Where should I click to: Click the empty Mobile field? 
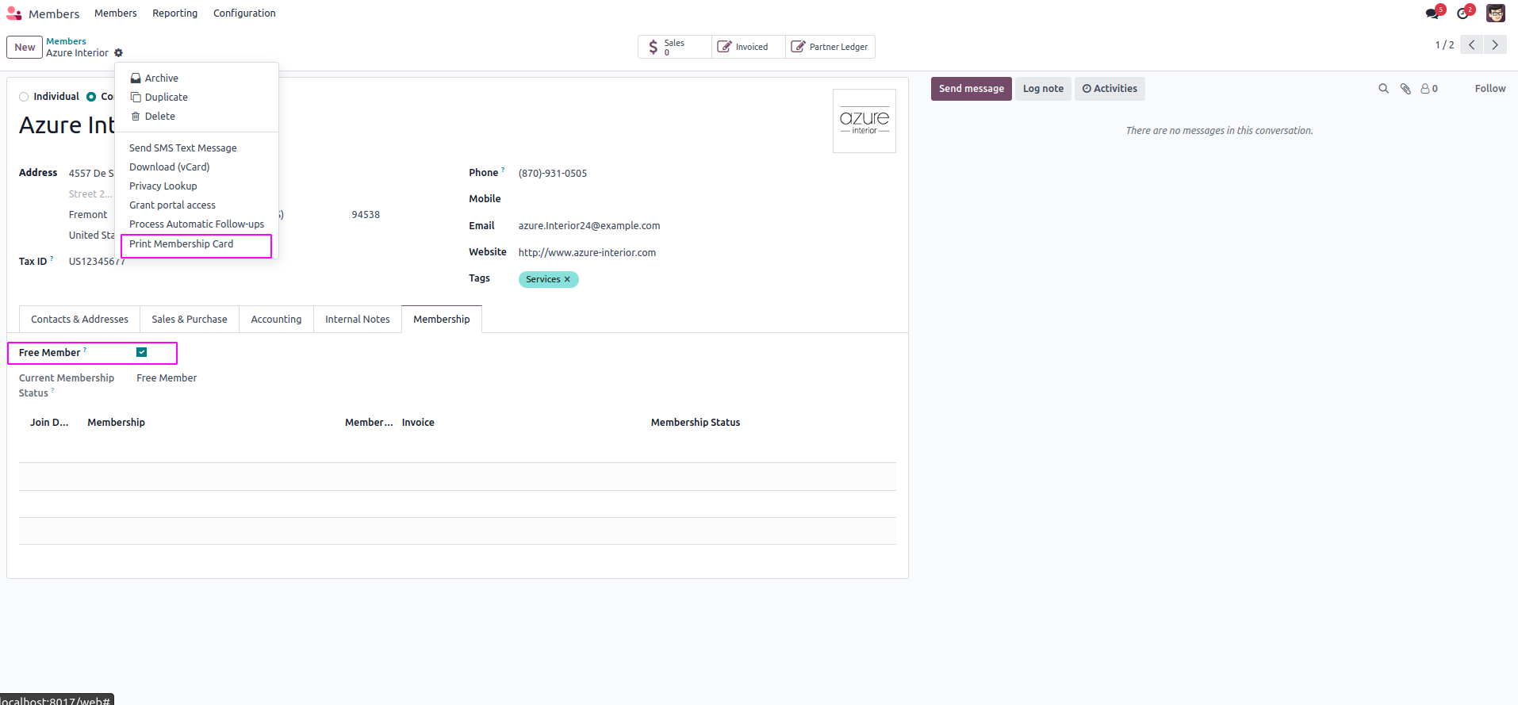707,199
